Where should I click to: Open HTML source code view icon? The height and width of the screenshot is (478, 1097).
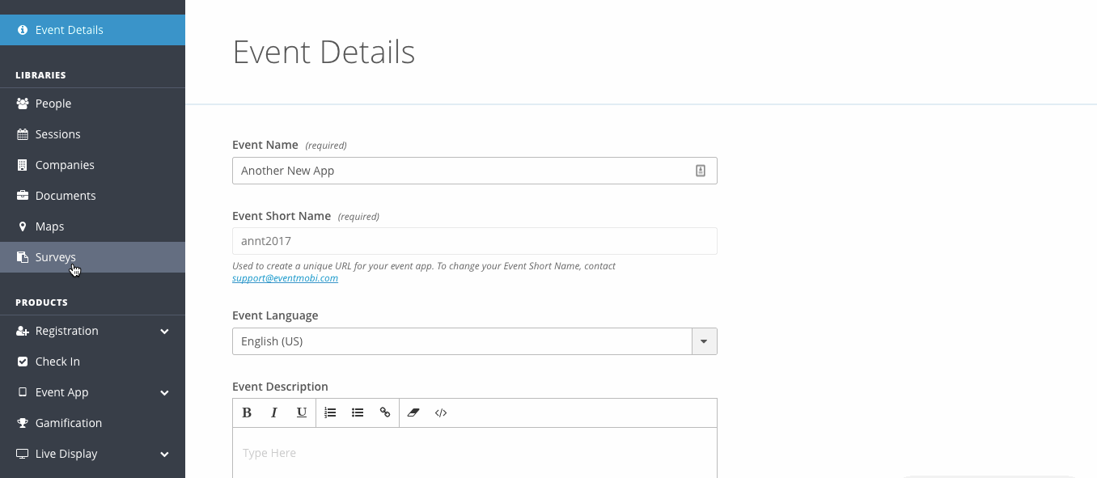[x=441, y=412]
